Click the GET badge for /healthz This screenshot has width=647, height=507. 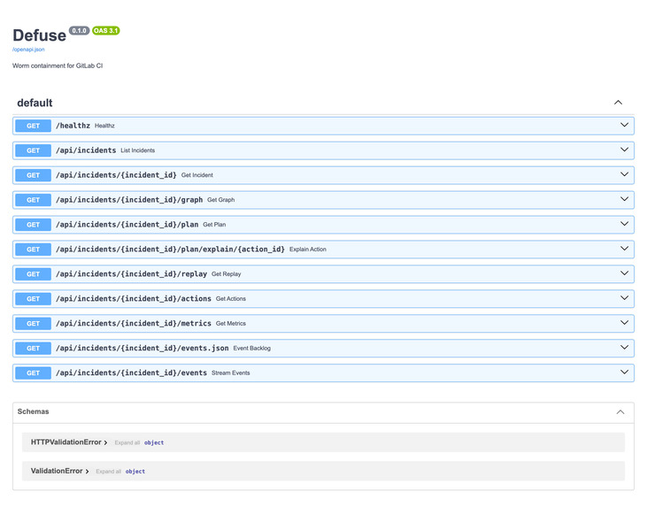click(x=33, y=126)
